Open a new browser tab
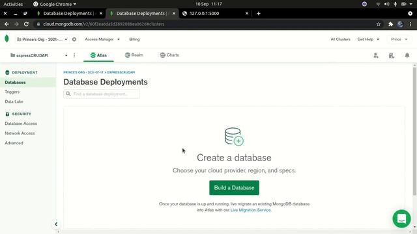 [x=259, y=13]
